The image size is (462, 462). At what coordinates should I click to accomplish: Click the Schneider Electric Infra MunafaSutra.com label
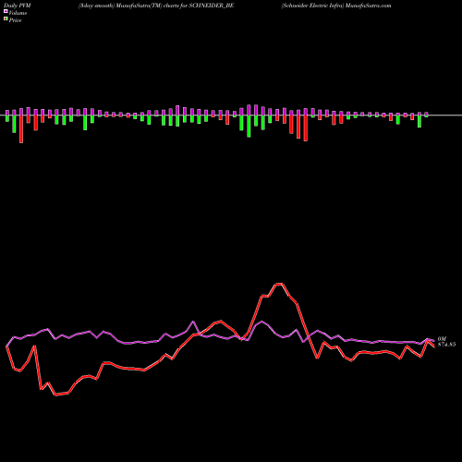click(x=336, y=6)
